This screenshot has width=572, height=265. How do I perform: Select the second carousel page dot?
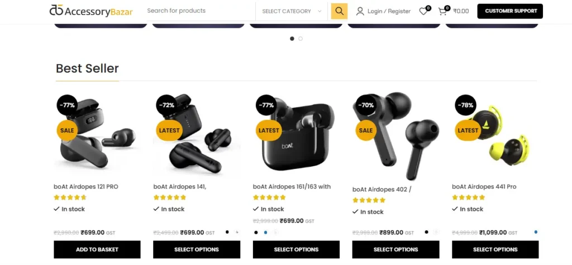click(x=301, y=38)
